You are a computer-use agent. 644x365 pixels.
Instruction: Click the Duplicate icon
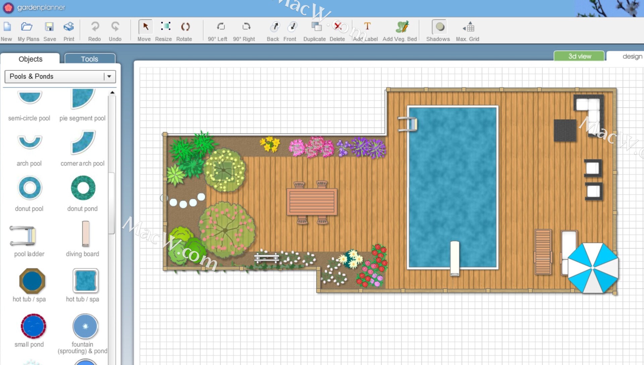[x=316, y=27]
